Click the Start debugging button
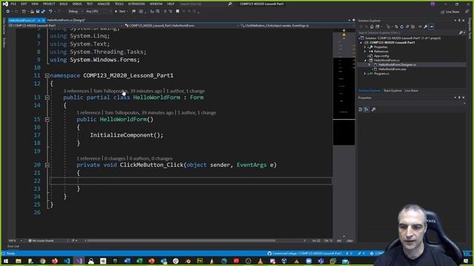Image resolution: width=474 pixels, height=266 pixels. tap(120, 12)
